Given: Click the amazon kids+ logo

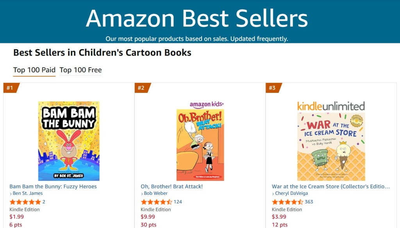Looking at the screenshot, I should click(207, 104).
